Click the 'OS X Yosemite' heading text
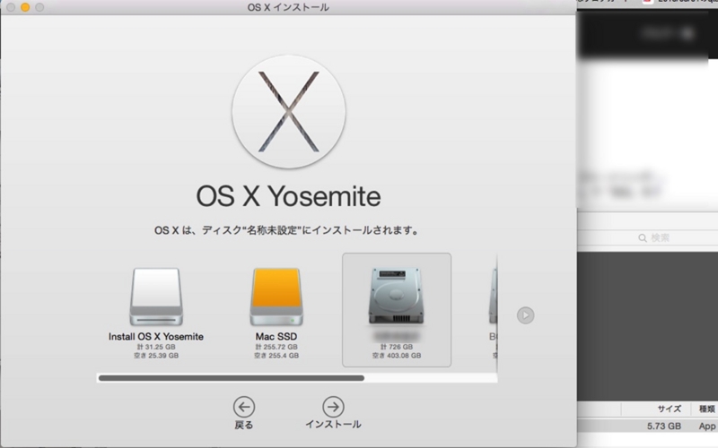The image size is (718, 448). point(288,196)
